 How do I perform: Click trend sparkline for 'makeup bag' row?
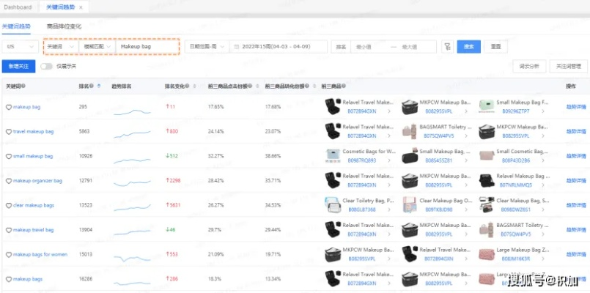pos(132,112)
